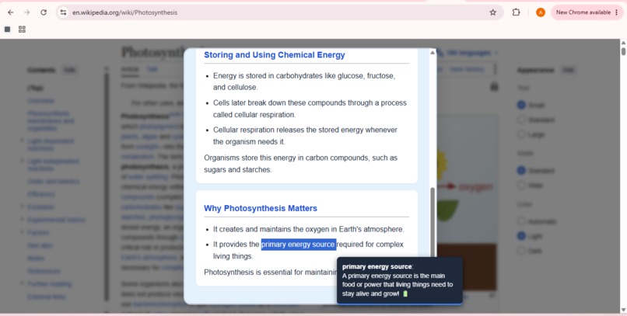Expand Evolution section in Contents
The width and height of the screenshot is (627, 316).
tap(22, 207)
